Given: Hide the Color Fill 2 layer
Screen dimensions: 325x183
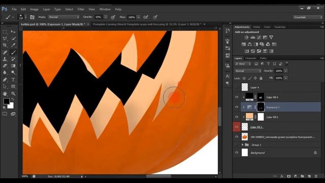Looking at the screenshot, I should [237, 127].
